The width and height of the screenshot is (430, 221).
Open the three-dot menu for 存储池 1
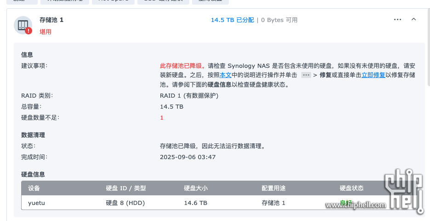point(397,20)
